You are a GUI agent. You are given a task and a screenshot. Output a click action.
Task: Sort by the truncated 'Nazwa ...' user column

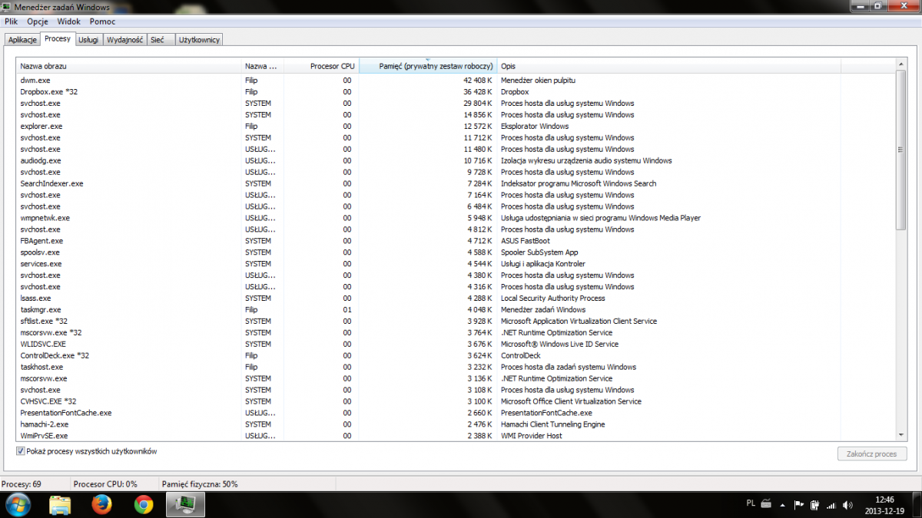(263, 67)
